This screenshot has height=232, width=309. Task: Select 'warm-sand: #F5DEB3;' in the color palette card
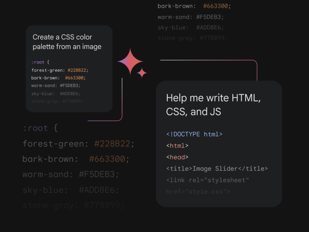[56, 86]
